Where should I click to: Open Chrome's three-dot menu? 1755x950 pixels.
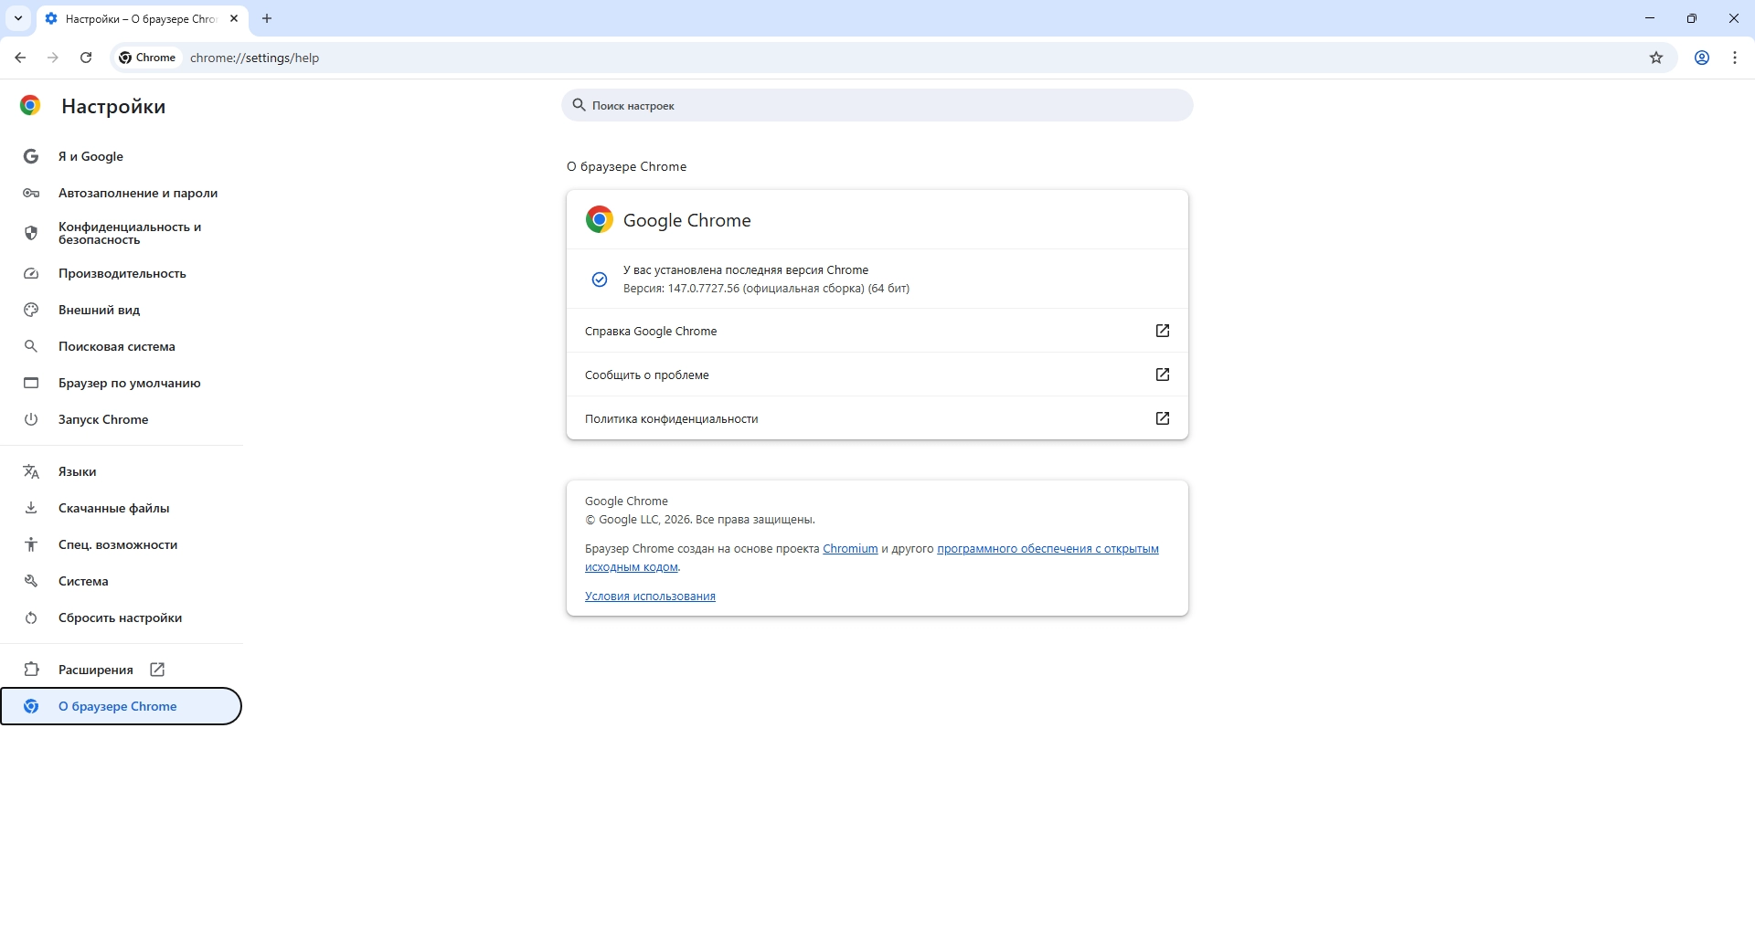[x=1735, y=58]
